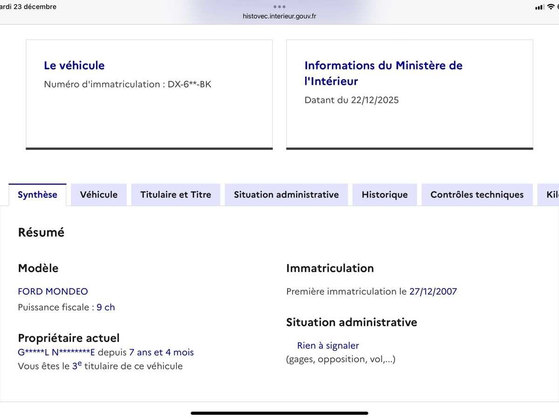This screenshot has height=419, width=559.
Task: Tap the date 'mardi 23 décembre' in status bar
Action: [x=28, y=7]
